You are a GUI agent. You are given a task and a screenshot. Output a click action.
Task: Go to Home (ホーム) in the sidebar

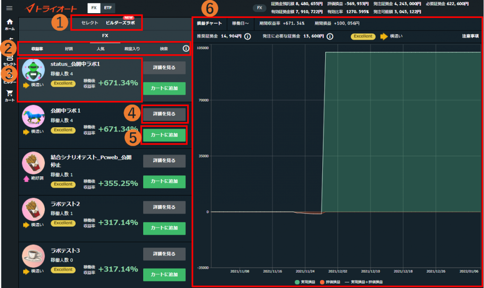coord(9,25)
